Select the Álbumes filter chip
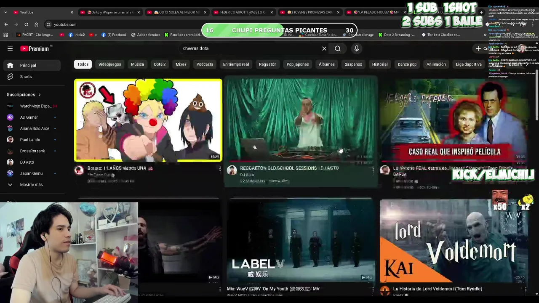The width and height of the screenshot is (539, 303). (x=327, y=64)
